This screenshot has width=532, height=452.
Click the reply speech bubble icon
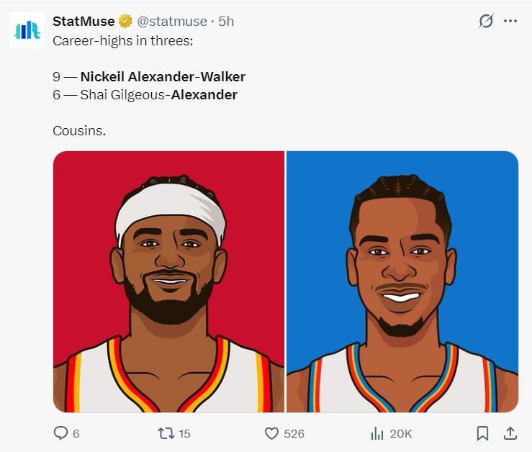tap(61, 433)
